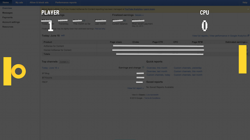Open the Terms & Conditions footer link
This screenshot has width=250, height=140.
(152, 98)
